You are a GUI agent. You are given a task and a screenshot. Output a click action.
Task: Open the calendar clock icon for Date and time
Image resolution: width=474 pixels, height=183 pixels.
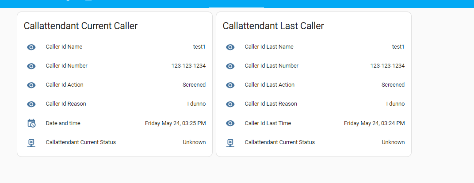click(x=31, y=123)
